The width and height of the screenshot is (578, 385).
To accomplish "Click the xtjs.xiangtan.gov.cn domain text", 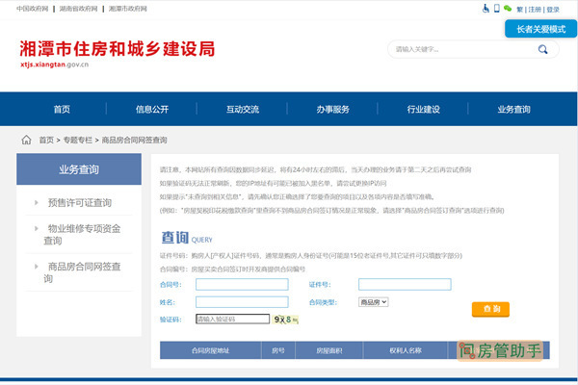I will [x=55, y=64].
